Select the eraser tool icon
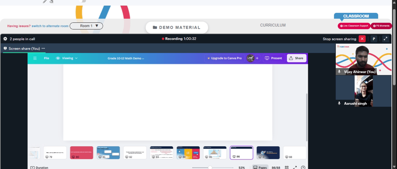The image size is (397, 169). pos(52,1)
